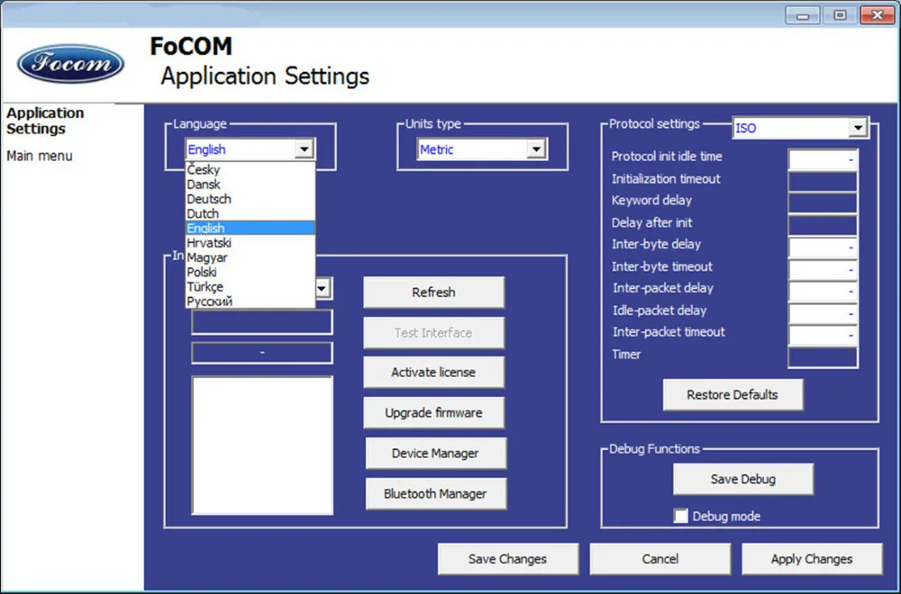This screenshot has width=901, height=594.
Task: Click the Activate license button
Action: pyautogui.click(x=433, y=373)
